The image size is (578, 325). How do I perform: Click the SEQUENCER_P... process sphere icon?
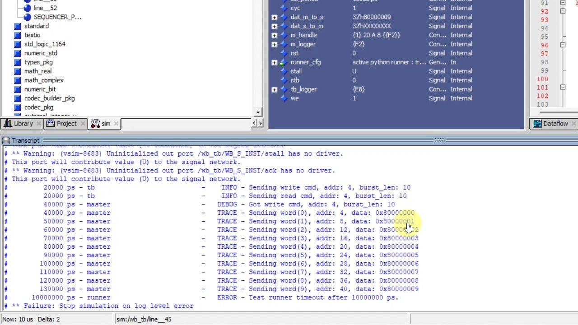[27, 17]
